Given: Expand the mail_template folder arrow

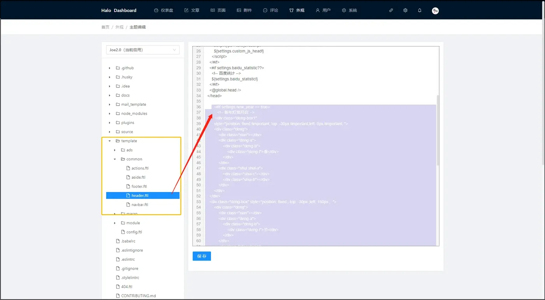Looking at the screenshot, I should (x=110, y=105).
